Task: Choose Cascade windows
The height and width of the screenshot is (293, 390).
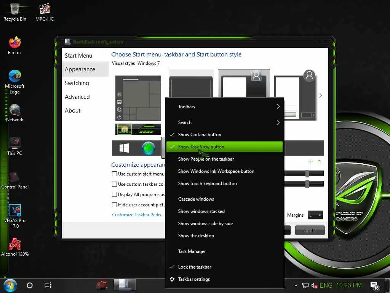Action: pos(224,199)
